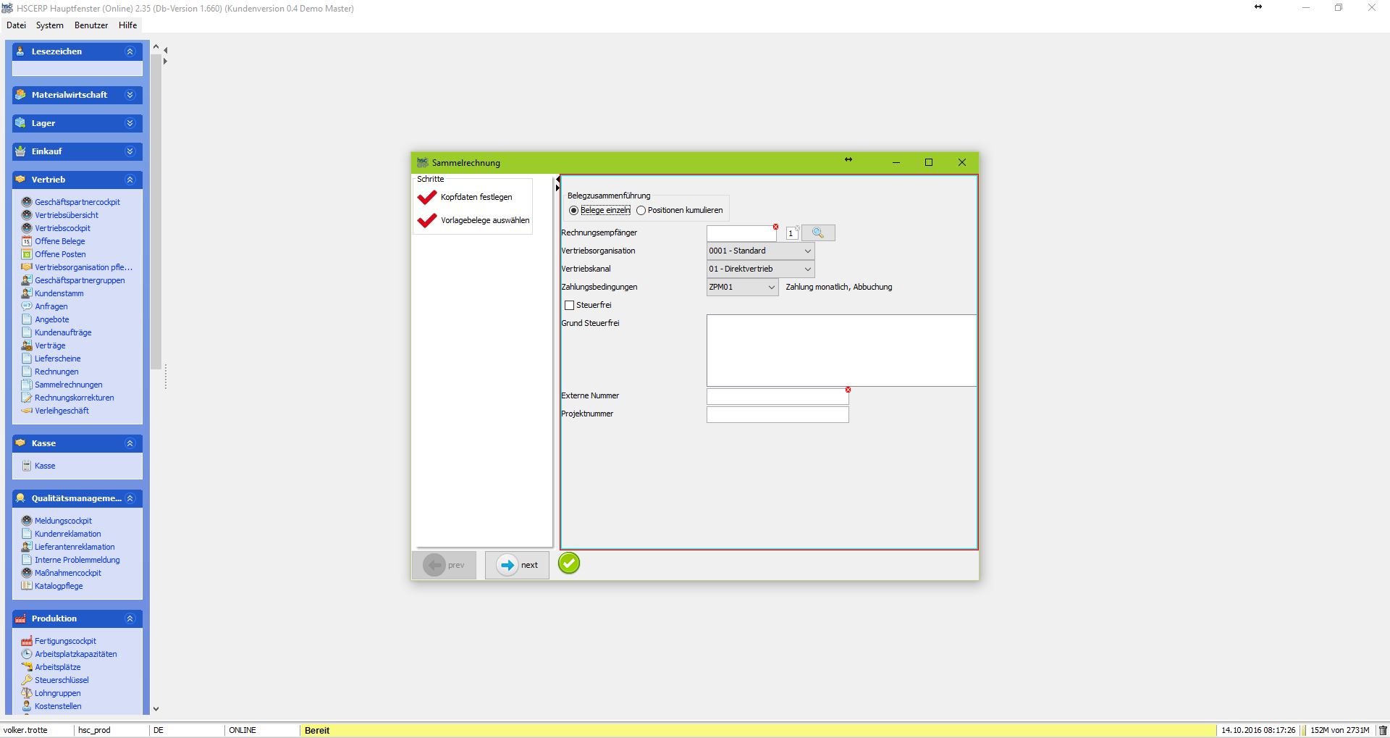Viewport: 1390px width, 738px height.
Task: Click the Fertigungscockpit icon in Produktion
Action: (x=27, y=641)
